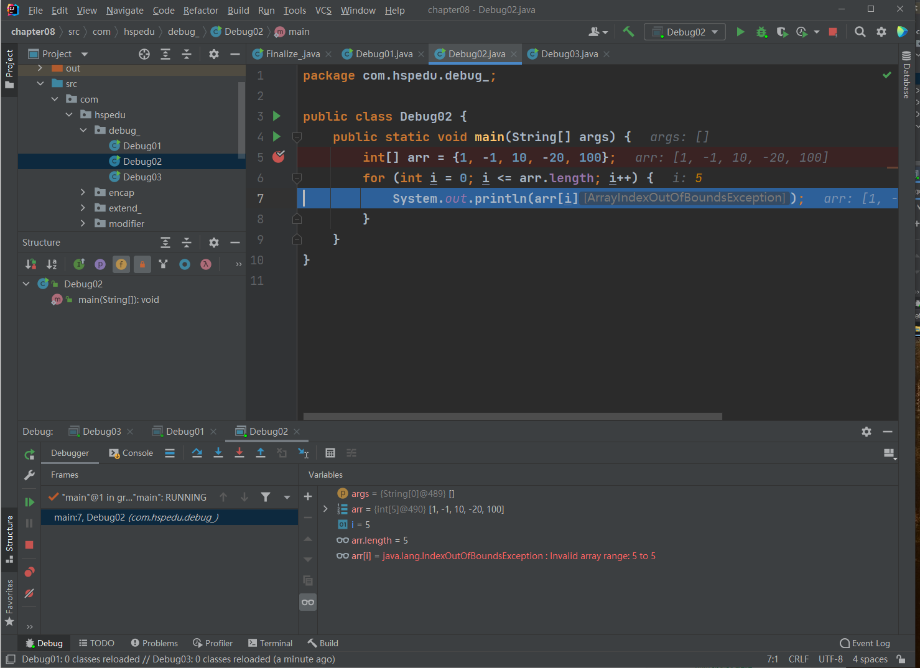Toggle Show non-public lock filter
920x668 pixels.
pyautogui.click(x=142, y=264)
